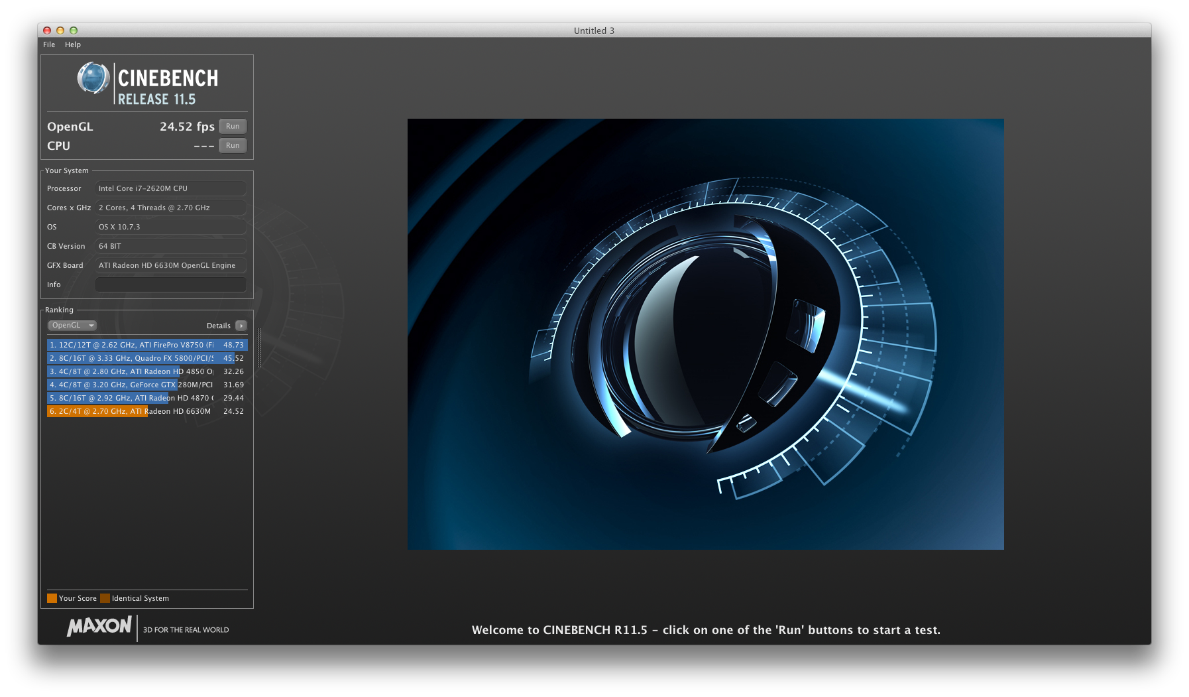Run the CPU benchmark test
This screenshot has height=697, width=1189.
point(233,145)
